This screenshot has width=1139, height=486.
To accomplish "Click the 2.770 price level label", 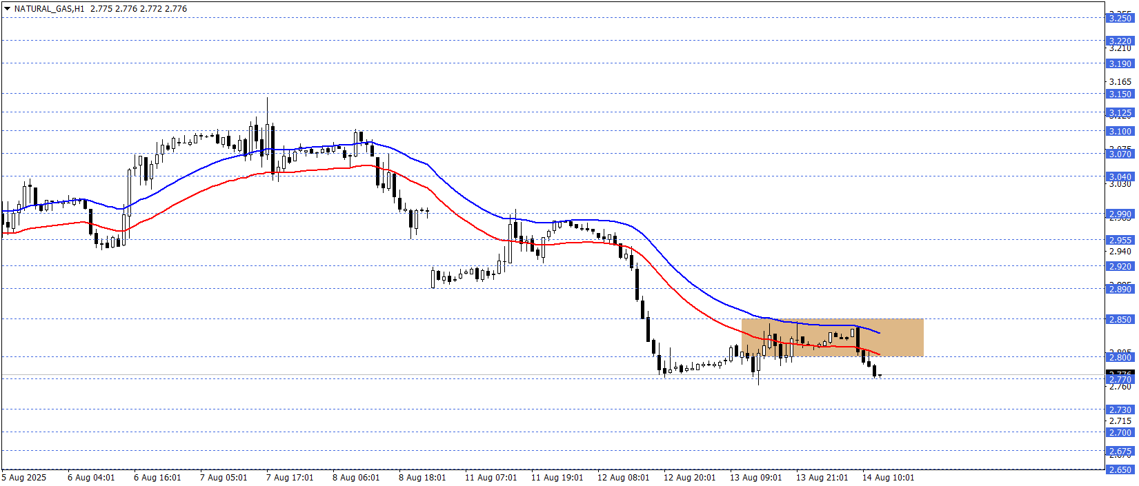I will (1120, 379).
